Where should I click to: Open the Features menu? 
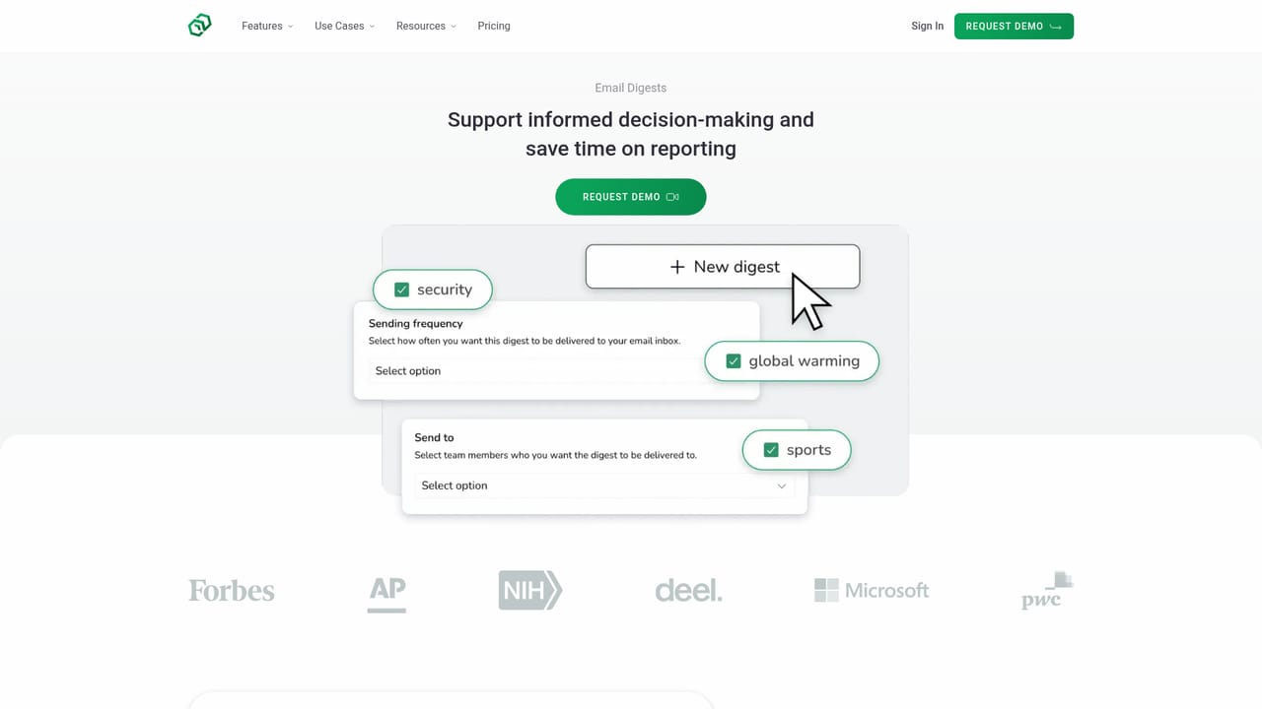267,26
